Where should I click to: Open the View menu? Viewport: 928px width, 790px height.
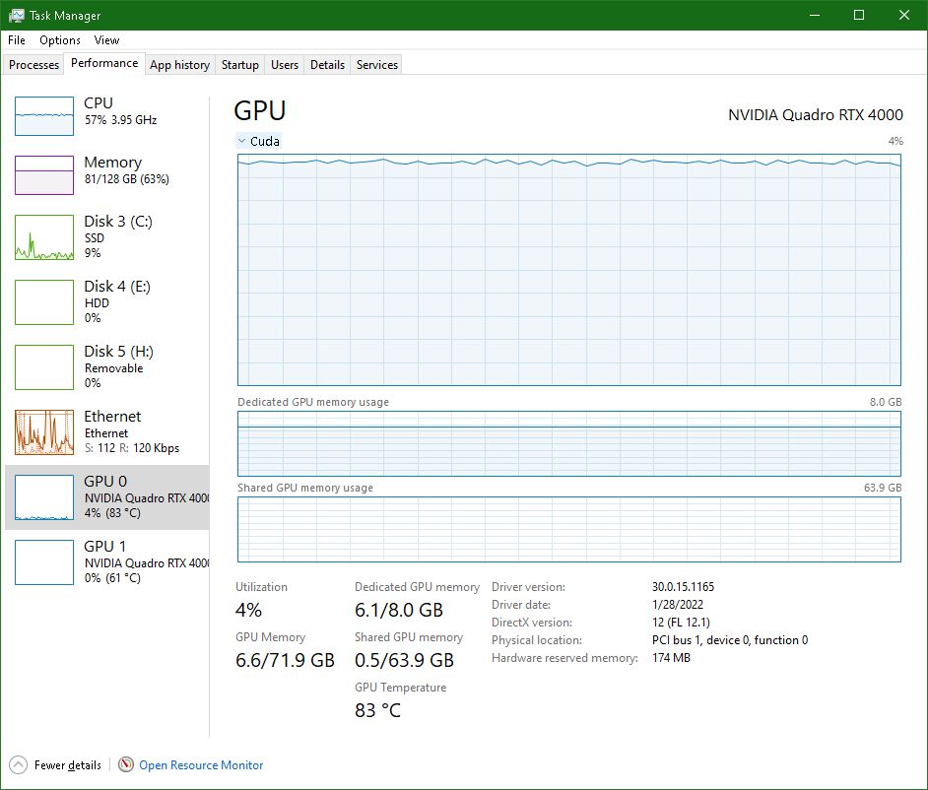(106, 40)
